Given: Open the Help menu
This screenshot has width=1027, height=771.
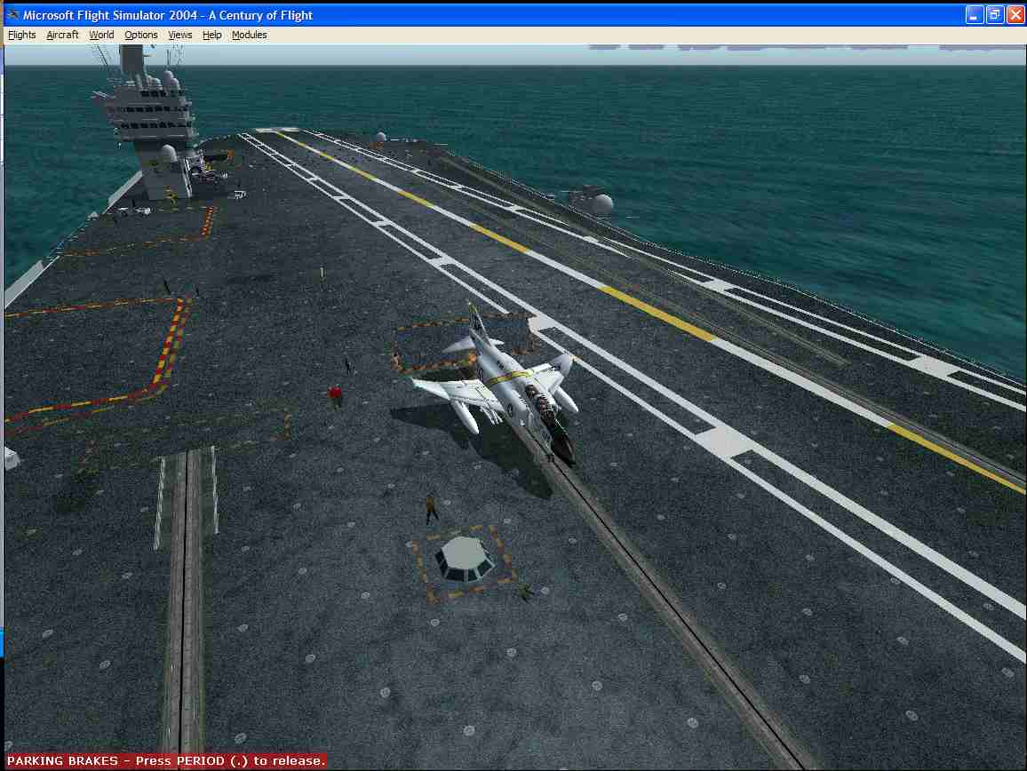Looking at the screenshot, I should [x=211, y=35].
